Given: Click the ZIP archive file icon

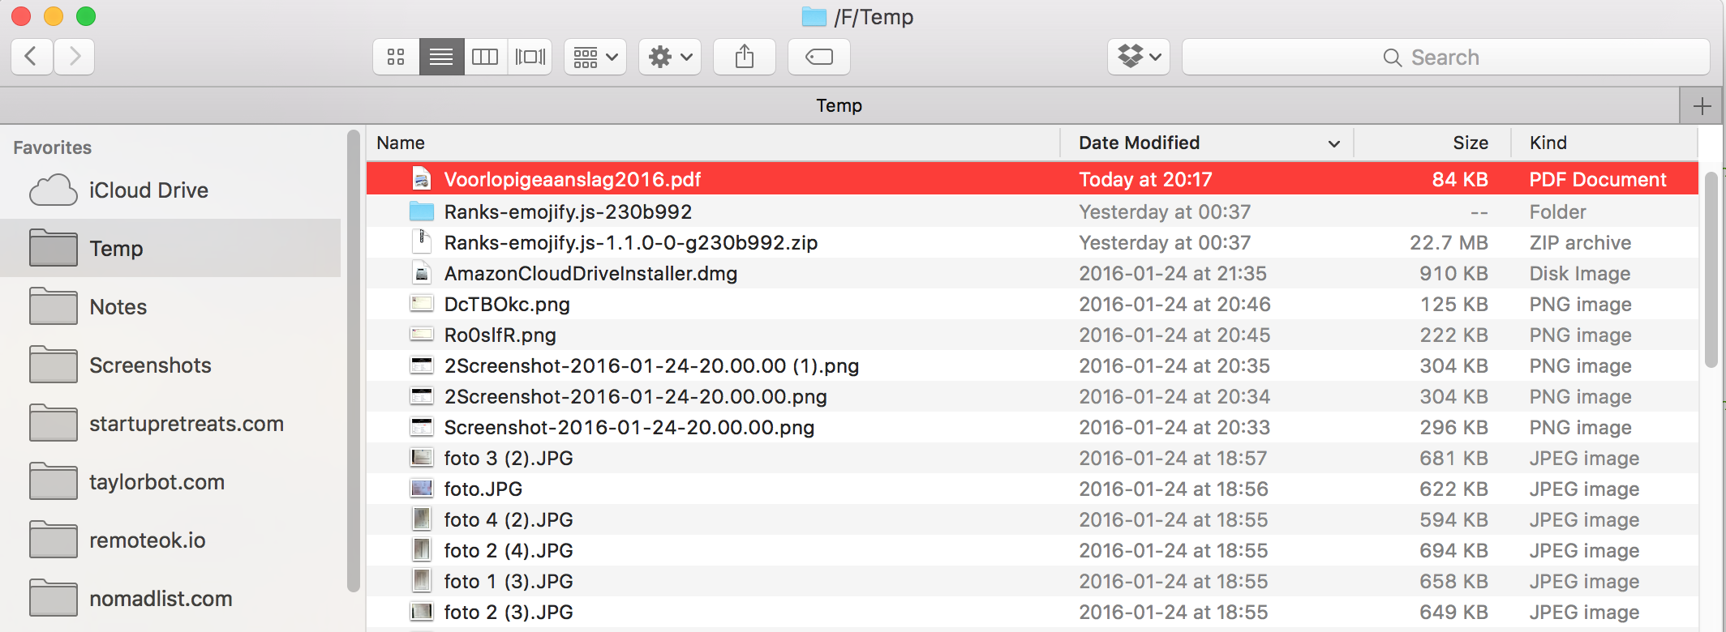Looking at the screenshot, I should click(422, 241).
